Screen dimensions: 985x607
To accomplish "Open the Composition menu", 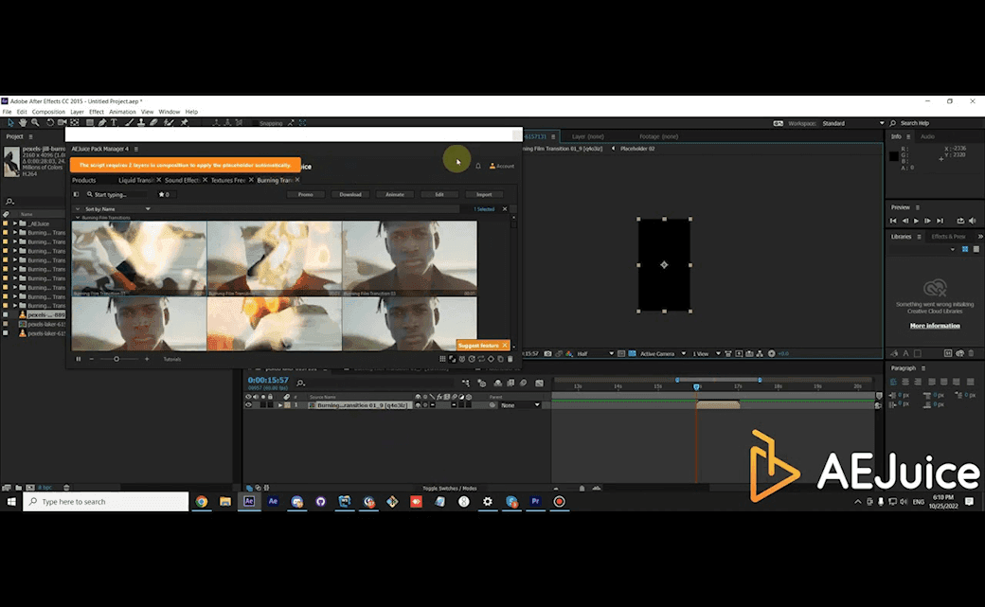I will click(48, 112).
